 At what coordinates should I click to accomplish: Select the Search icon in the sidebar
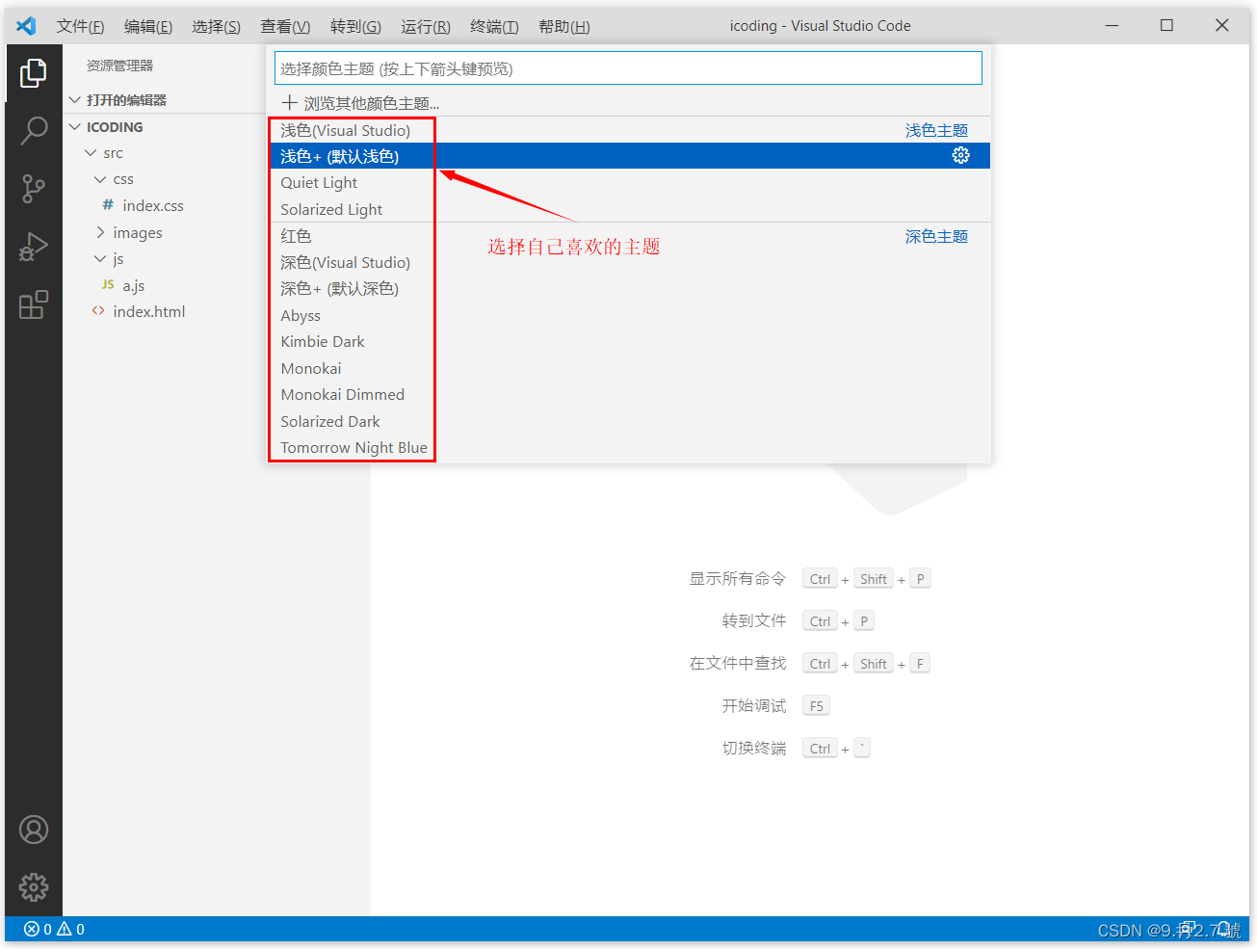pos(35,130)
